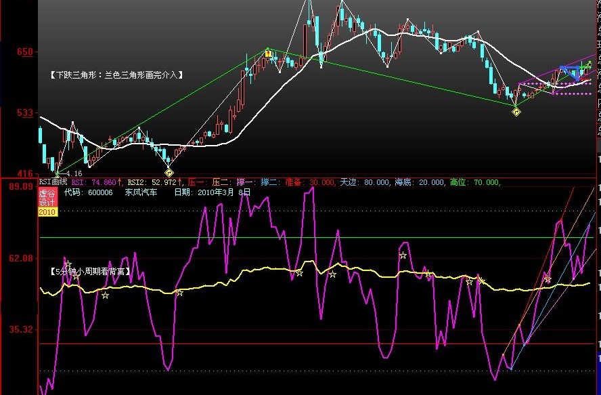The image size is (601, 395).
Task: Click the 东风汽车 stock name
Action: (141, 192)
